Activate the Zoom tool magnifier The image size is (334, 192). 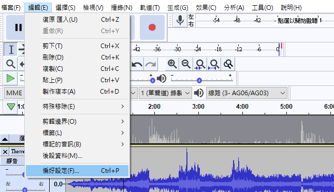click(11, 64)
